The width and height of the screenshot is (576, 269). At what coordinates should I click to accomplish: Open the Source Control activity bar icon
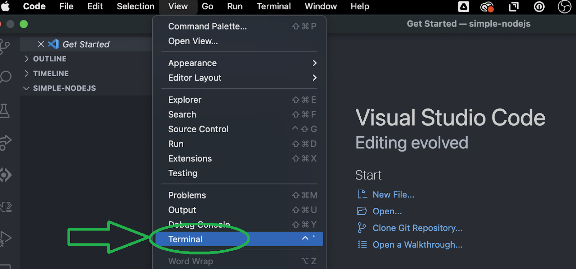coord(4,46)
